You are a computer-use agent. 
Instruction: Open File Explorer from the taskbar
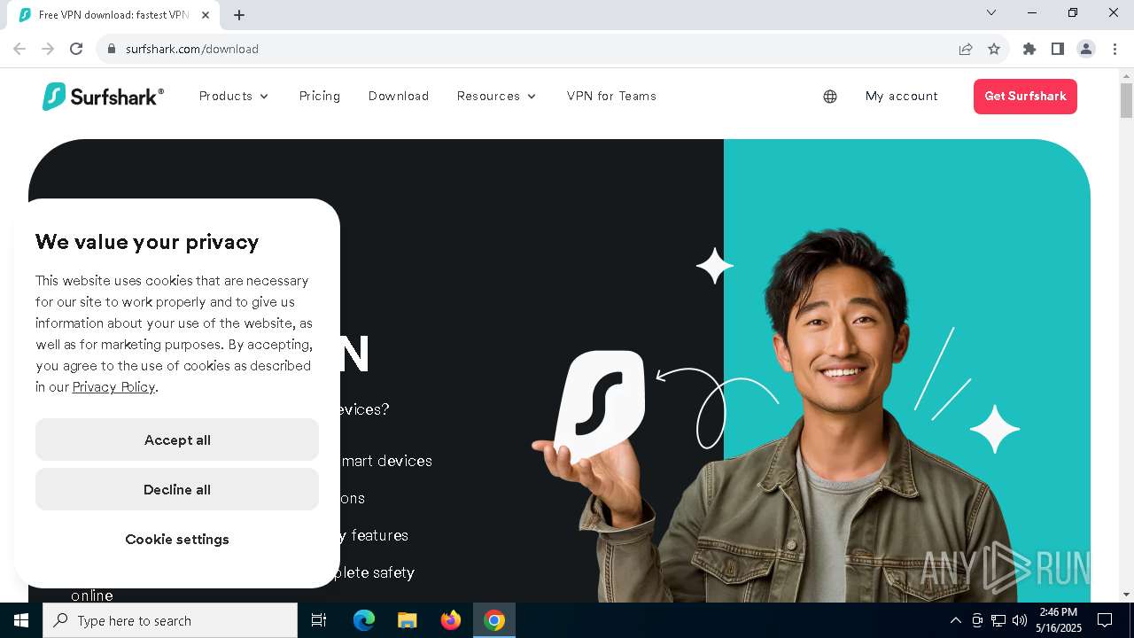[407, 620]
